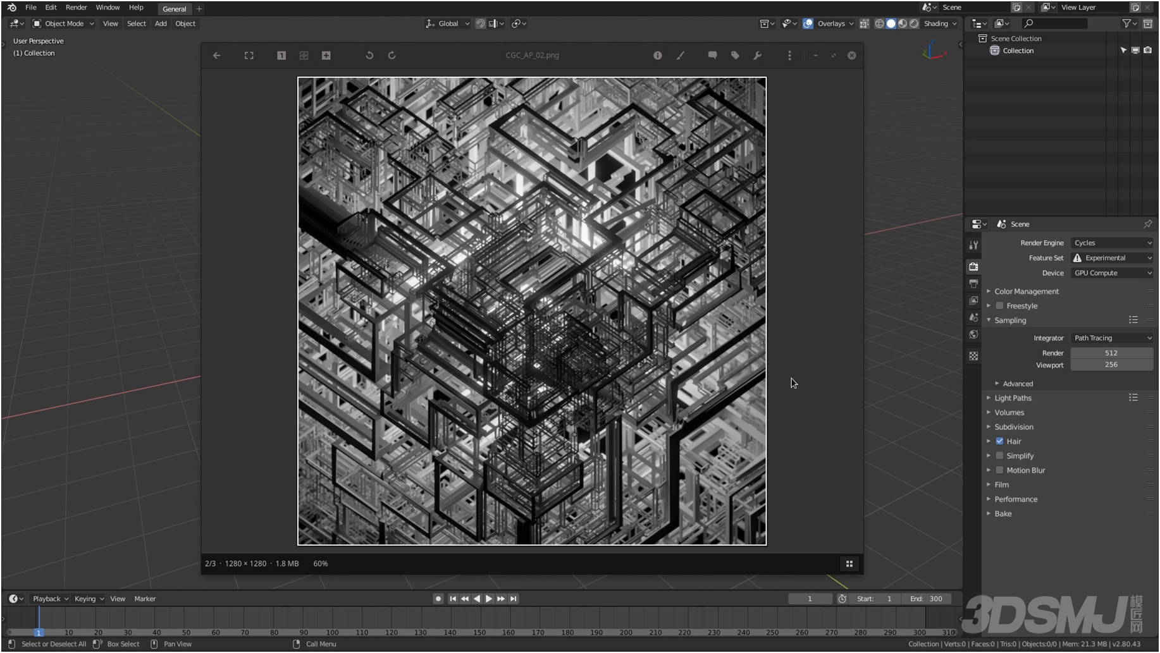Open Sampling presets list icon
Viewport: 1160px width, 653px height.
pos(1133,320)
